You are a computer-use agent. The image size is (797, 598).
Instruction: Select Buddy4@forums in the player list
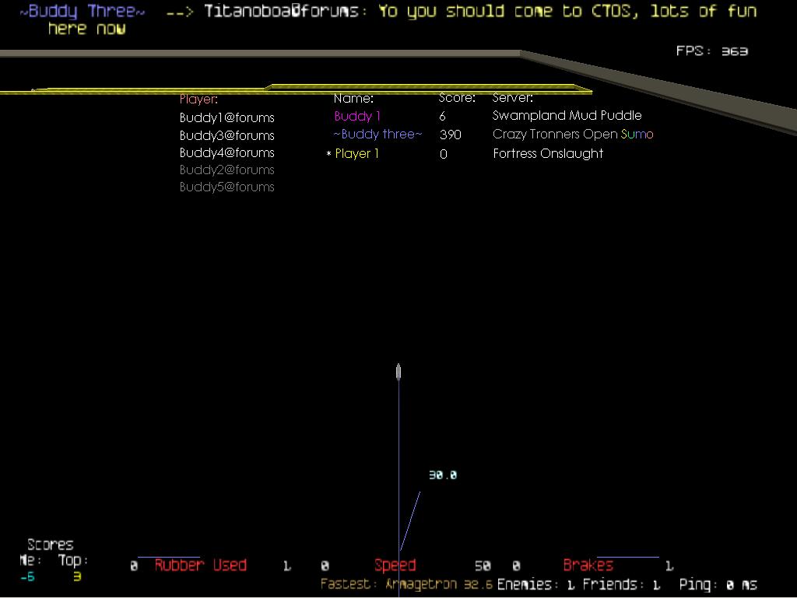[x=226, y=152]
